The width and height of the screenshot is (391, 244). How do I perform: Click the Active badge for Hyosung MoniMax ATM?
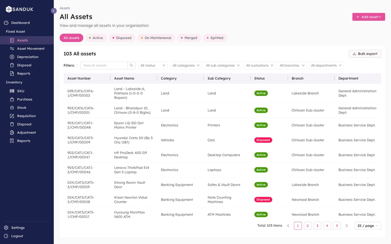point(261,214)
